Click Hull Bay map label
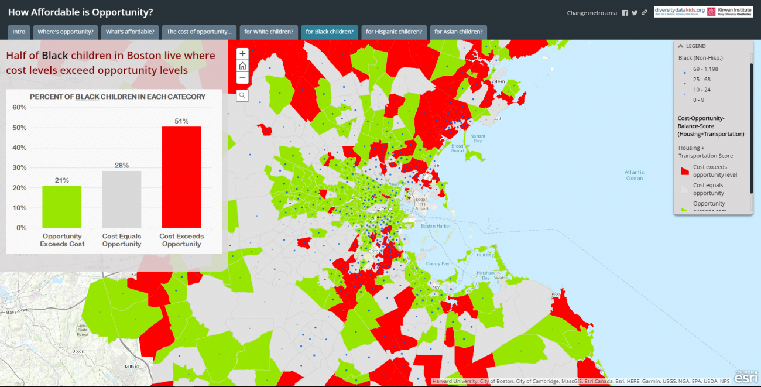This screenshot has height=387, width=761. tap(485, 255)
